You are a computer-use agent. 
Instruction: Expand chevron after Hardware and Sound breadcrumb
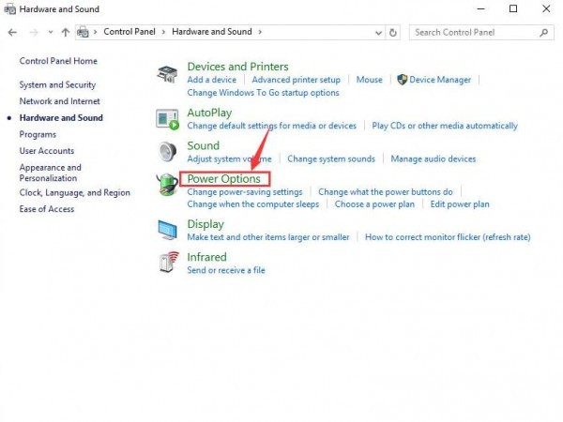pyautogui.click(x=260, y=32)
